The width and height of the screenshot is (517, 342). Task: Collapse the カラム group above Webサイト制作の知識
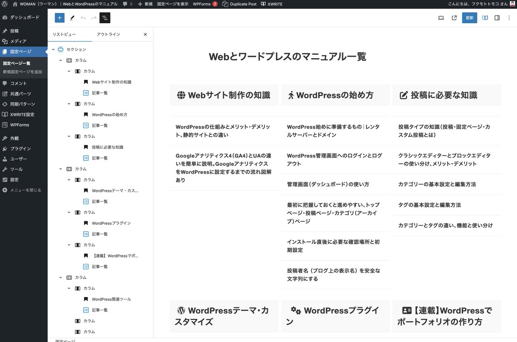click(x=69, y=71)
